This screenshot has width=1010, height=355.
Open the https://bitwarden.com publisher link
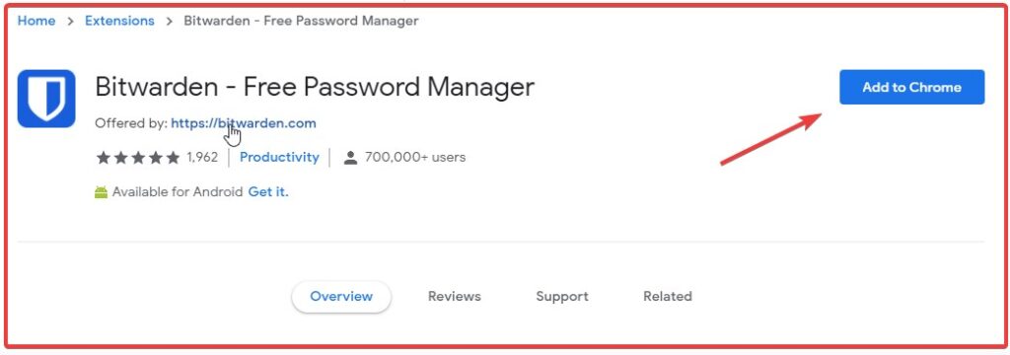tap(244, 123)
